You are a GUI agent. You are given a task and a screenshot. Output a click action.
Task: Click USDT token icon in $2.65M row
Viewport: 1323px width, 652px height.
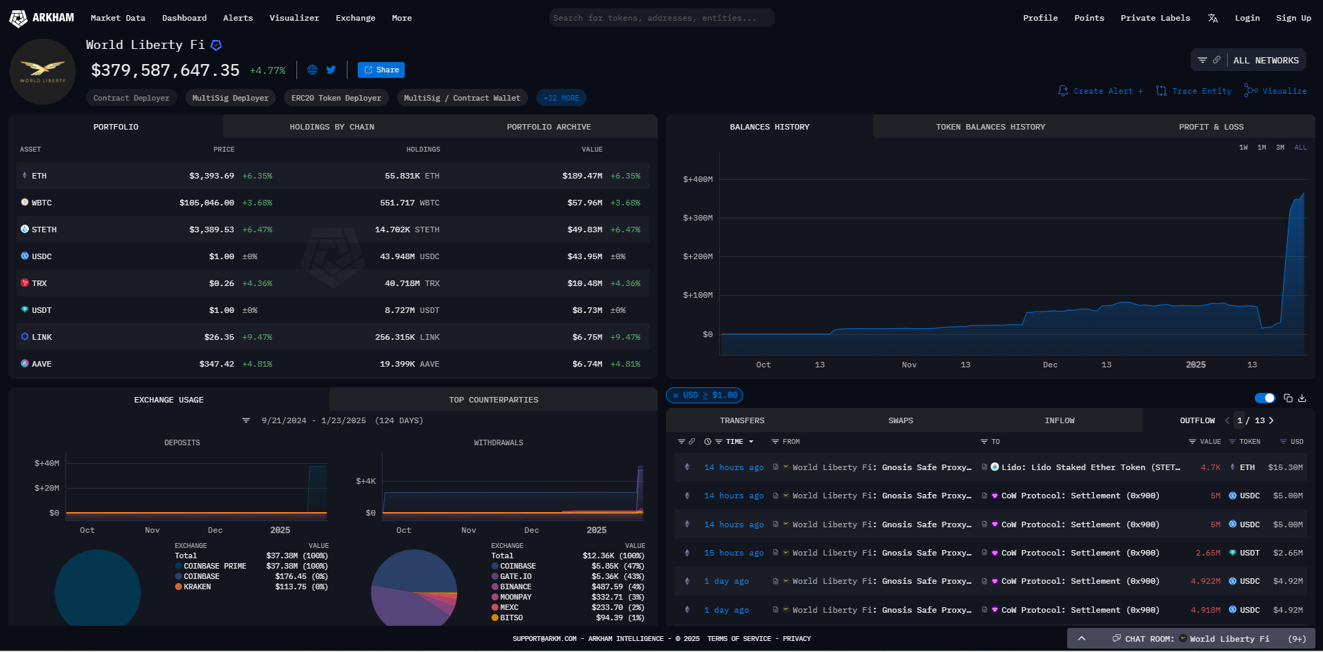click(1233, 553)
